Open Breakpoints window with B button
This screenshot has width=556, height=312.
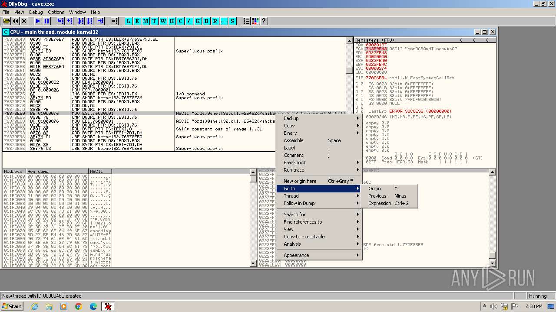tap(207, 21)
